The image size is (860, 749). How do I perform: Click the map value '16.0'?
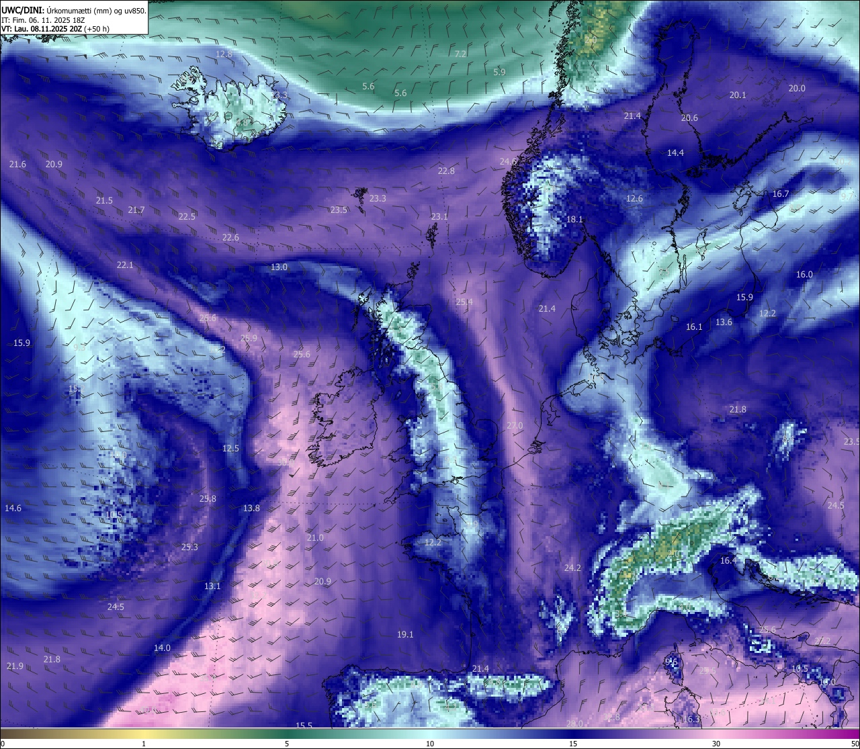[804, 275]
